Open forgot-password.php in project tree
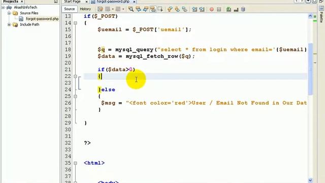Screen dimensions: 325x183 coord(42,19)
